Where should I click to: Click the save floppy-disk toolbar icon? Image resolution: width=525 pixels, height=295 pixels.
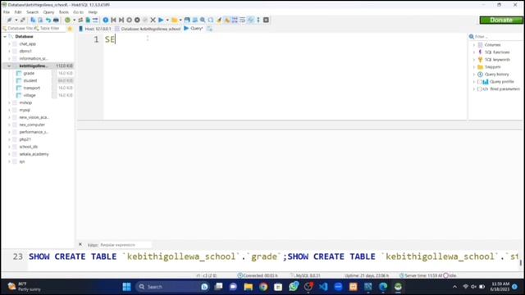click(187, 20)
